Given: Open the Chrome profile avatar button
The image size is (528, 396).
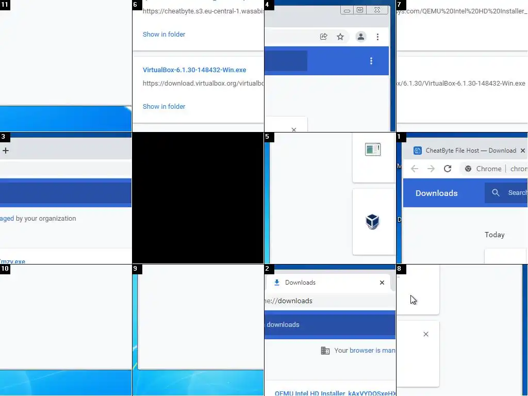Looking at the screenshot, I should pos(360,37).
